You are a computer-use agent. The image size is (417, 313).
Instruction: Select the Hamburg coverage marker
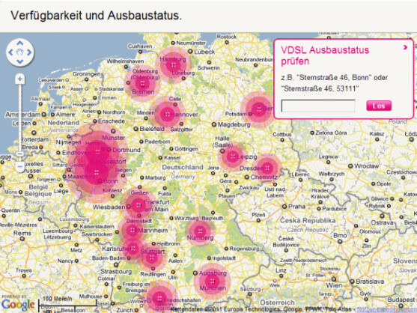[173, 65]
